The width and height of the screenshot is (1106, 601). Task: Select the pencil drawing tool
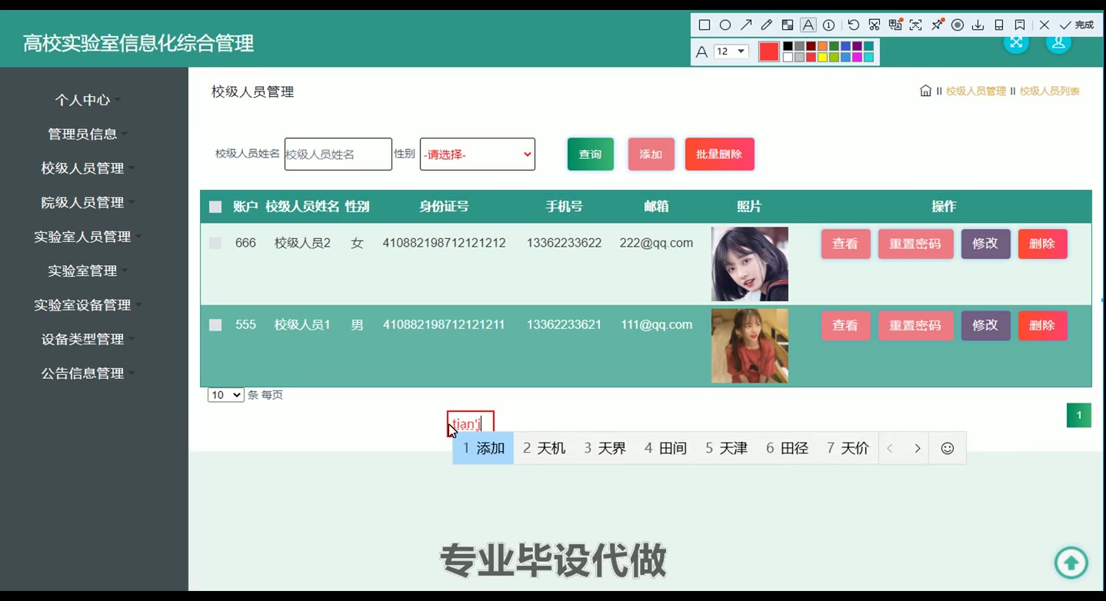[766, 25]
